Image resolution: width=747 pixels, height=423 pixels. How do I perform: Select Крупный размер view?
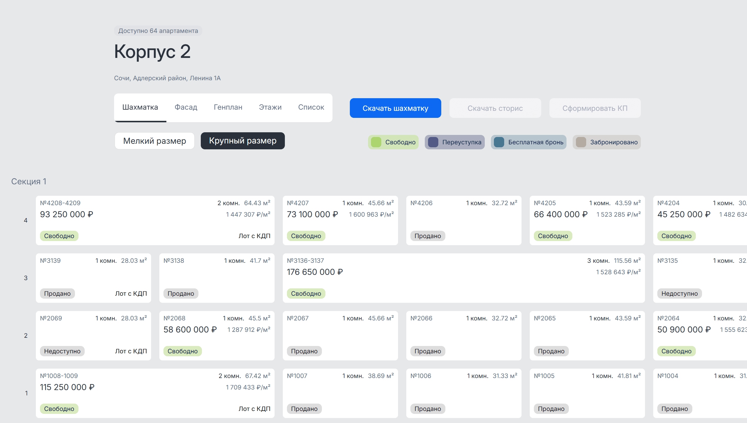[243, 141]
